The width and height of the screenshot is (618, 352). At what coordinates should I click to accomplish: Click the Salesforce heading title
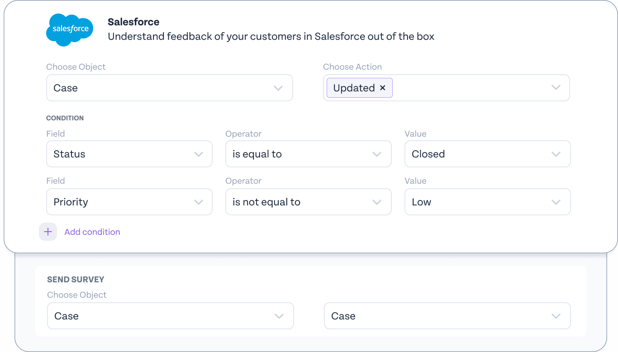[x=133, y=22]
